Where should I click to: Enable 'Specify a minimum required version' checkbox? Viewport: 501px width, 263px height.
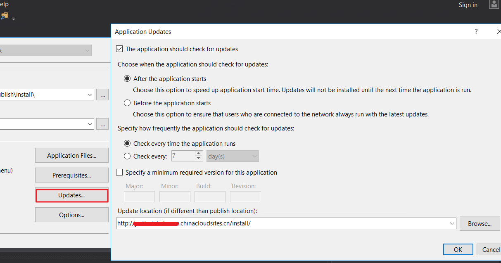pos(119,173)
